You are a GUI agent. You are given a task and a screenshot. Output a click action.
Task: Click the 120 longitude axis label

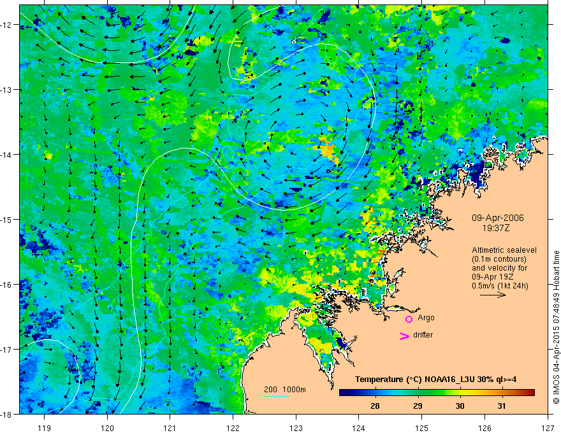pos(107,428)
